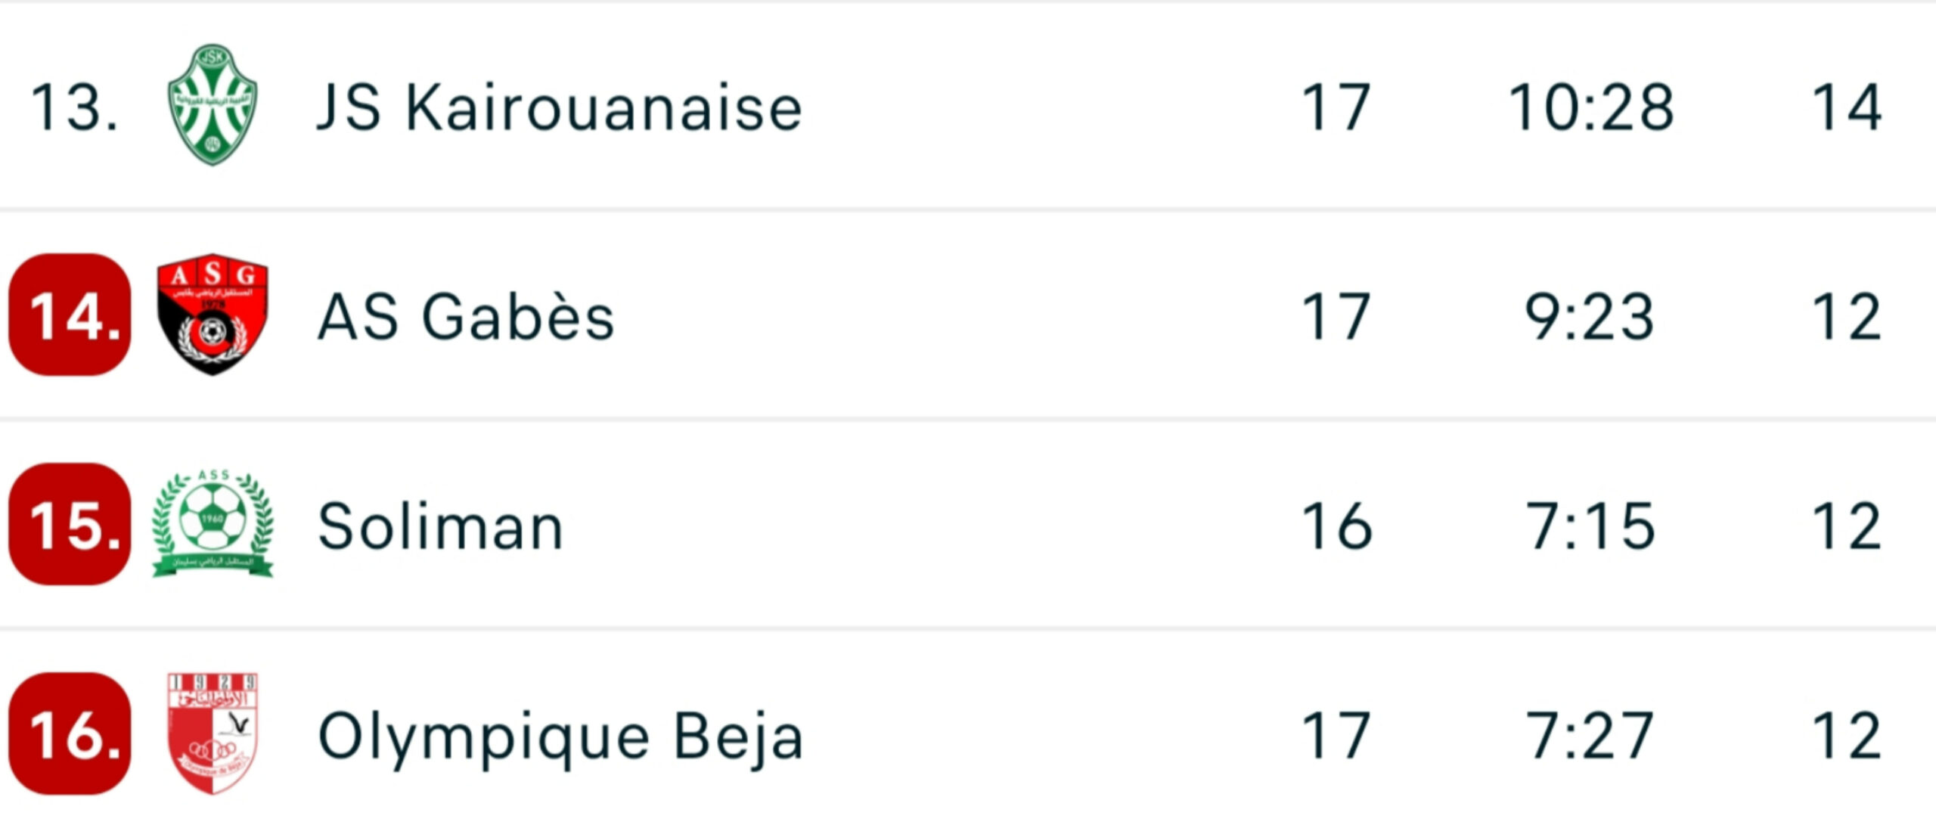1936x828 pixels.
Task: Click the red position 14 badge
Action: pos(70,315)
